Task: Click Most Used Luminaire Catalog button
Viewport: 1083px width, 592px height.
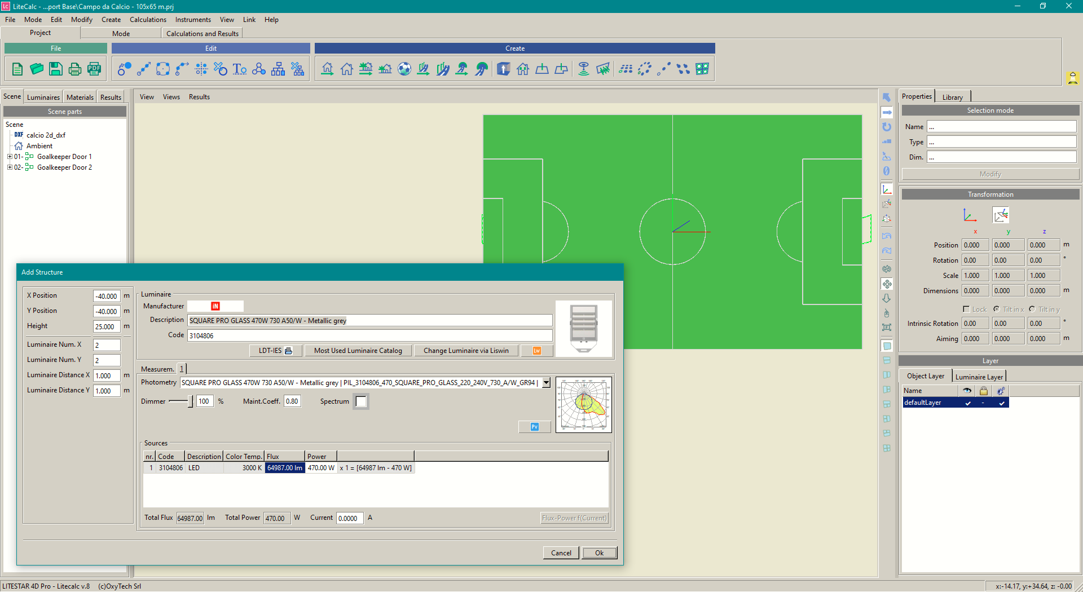Action: 358,351
